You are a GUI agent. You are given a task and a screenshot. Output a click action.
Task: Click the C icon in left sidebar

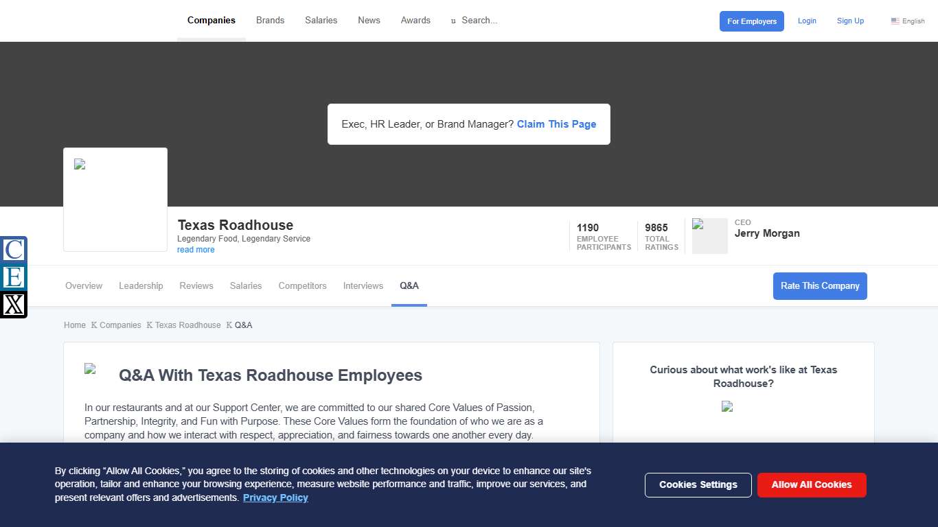[14, 250]
